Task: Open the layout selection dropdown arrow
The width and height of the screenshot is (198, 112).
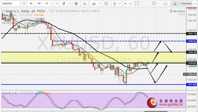Action: point(157,3)
